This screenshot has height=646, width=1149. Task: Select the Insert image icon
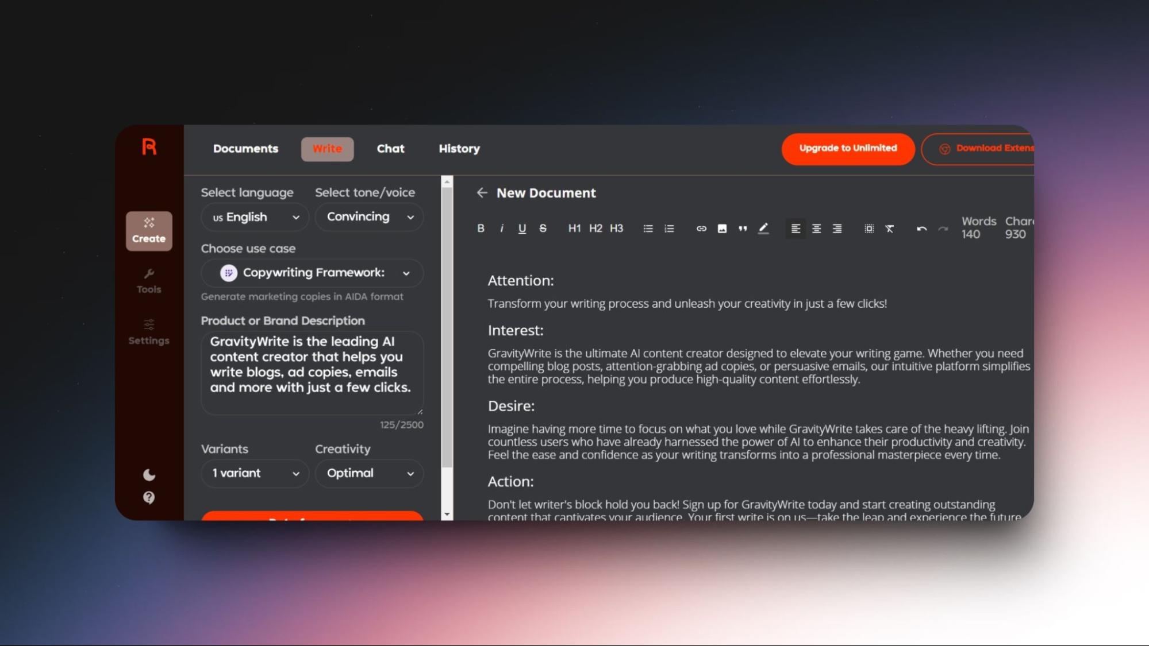point(721,228)
